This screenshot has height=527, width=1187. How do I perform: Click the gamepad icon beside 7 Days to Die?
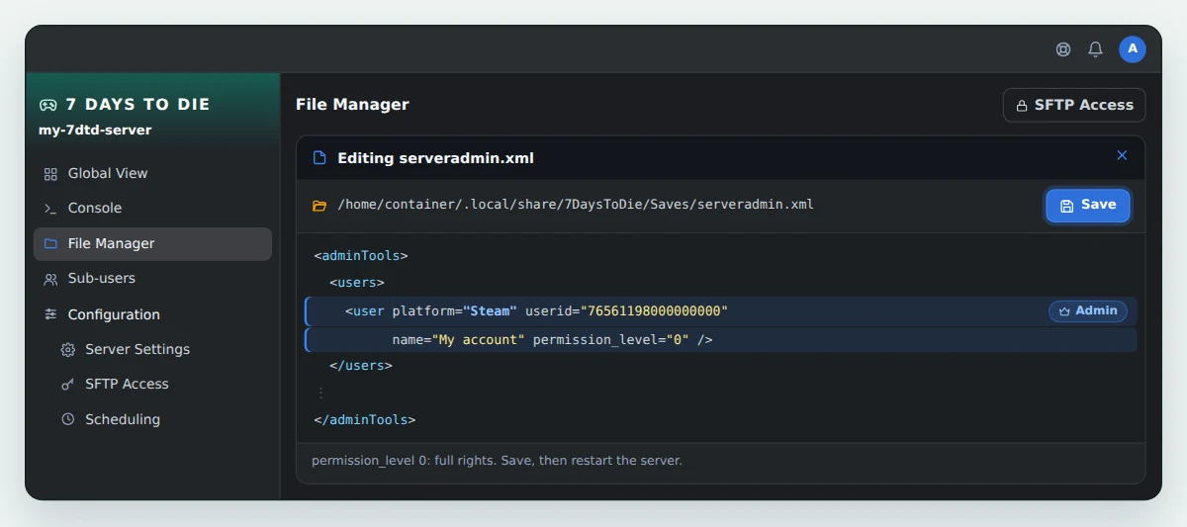click(47, 105)
